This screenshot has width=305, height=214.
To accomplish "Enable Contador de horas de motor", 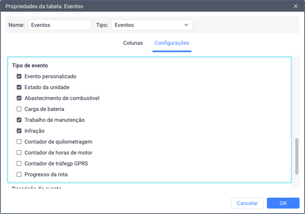I will (19, 153).
